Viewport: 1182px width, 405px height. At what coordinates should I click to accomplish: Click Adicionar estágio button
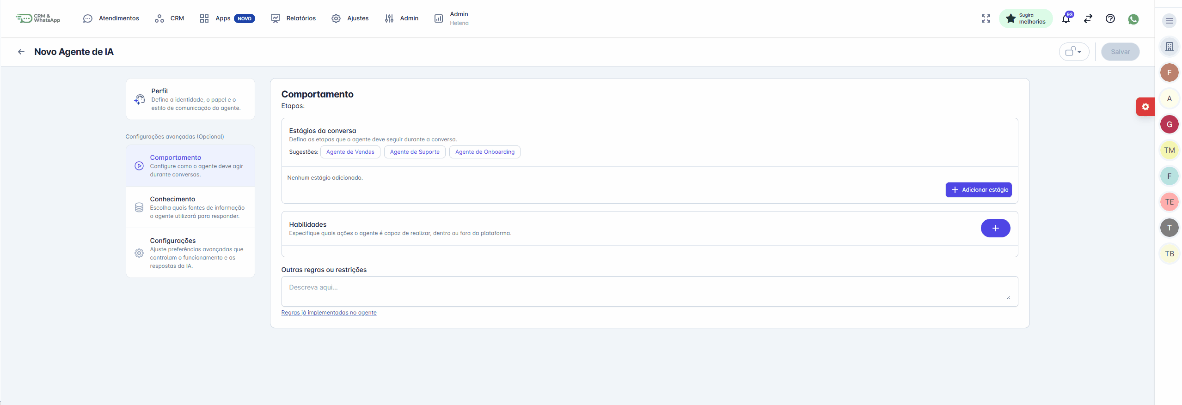[x=978, y=190]
